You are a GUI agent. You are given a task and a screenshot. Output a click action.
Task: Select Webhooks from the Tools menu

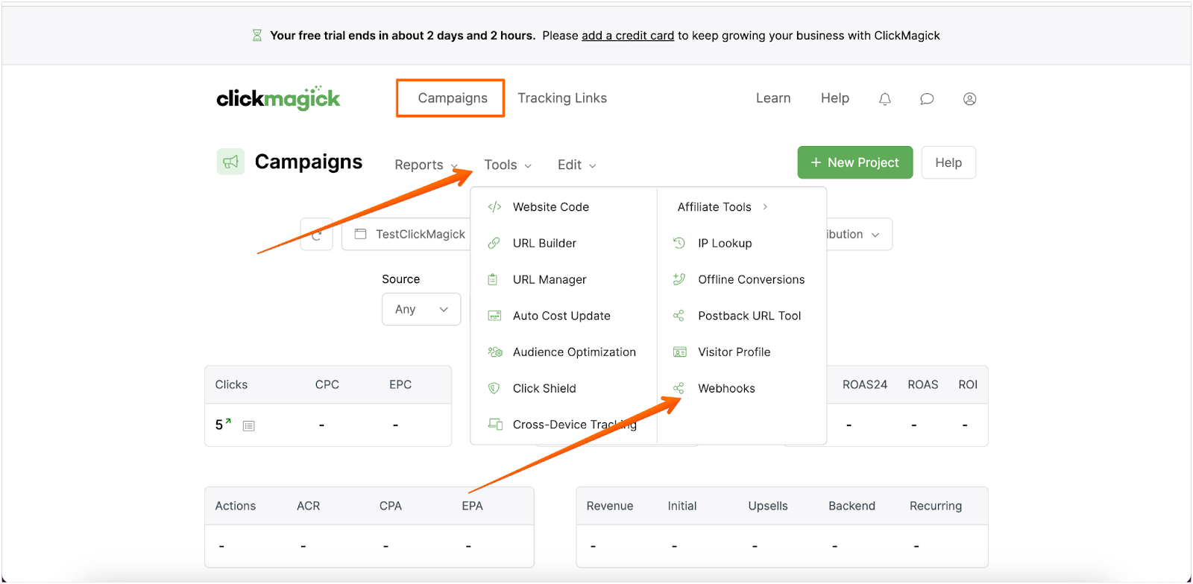tap(725, 388)
